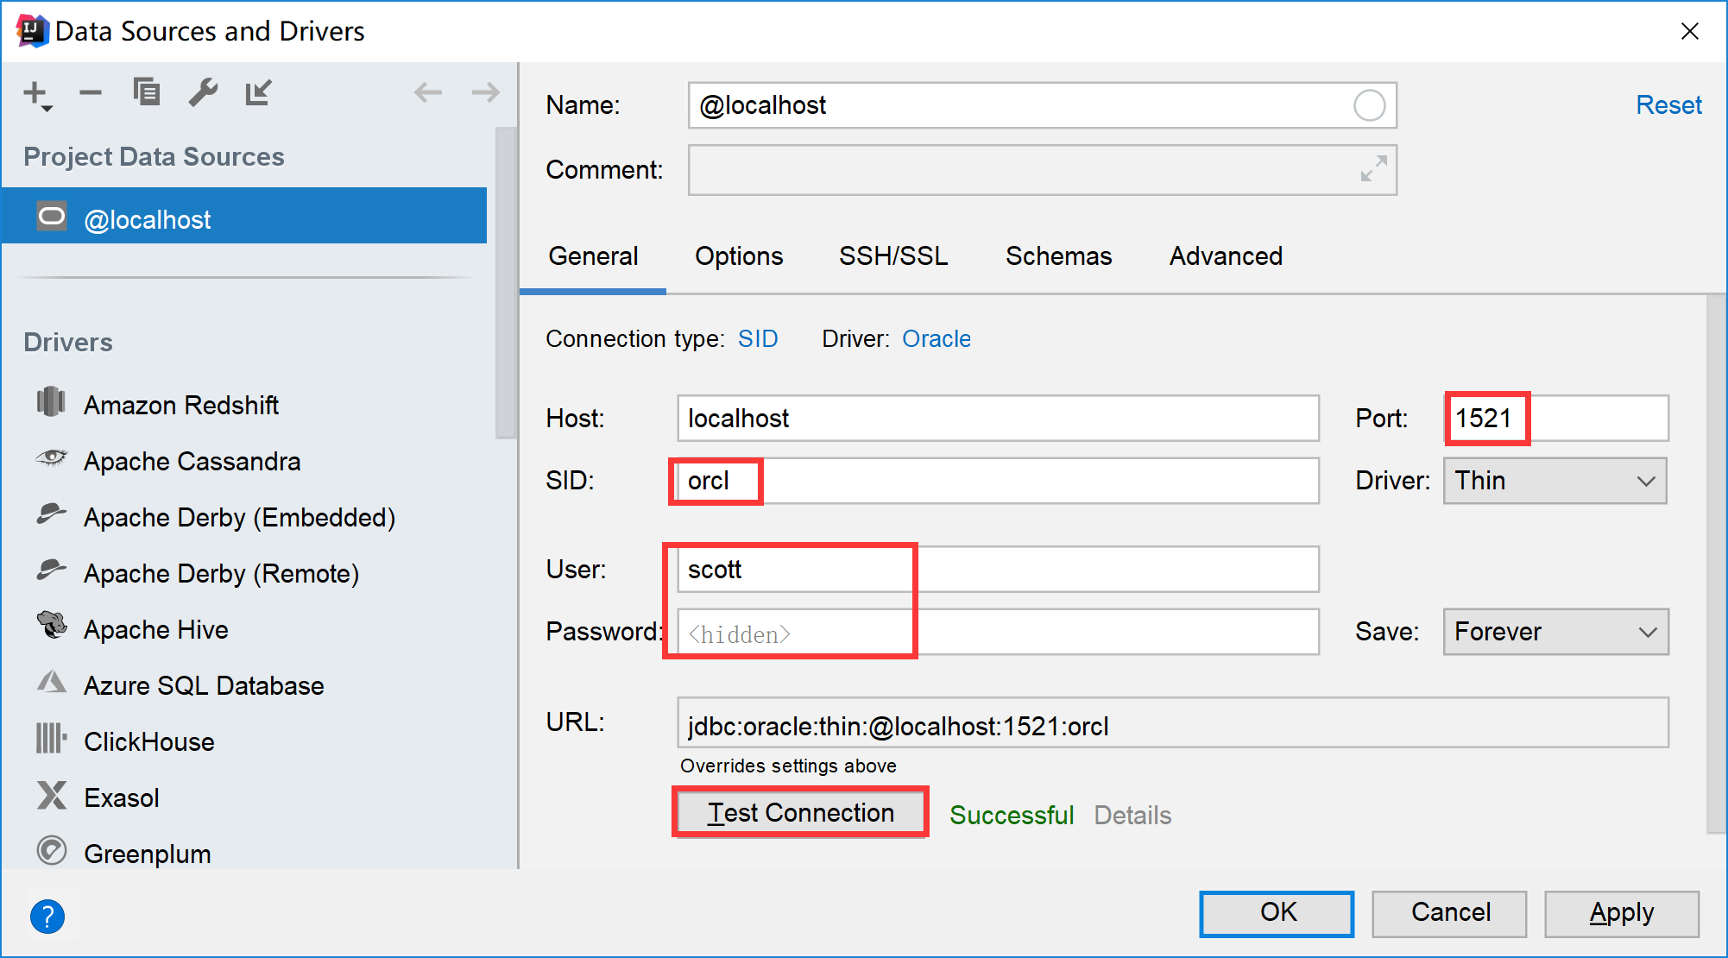The image size is (1728, 958).
Task: Select the Apache Cassandra driver
Action: coord(192,461)
